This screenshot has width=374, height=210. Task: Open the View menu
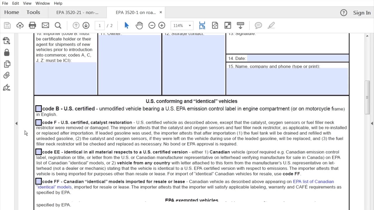click(x=27, y=3)
